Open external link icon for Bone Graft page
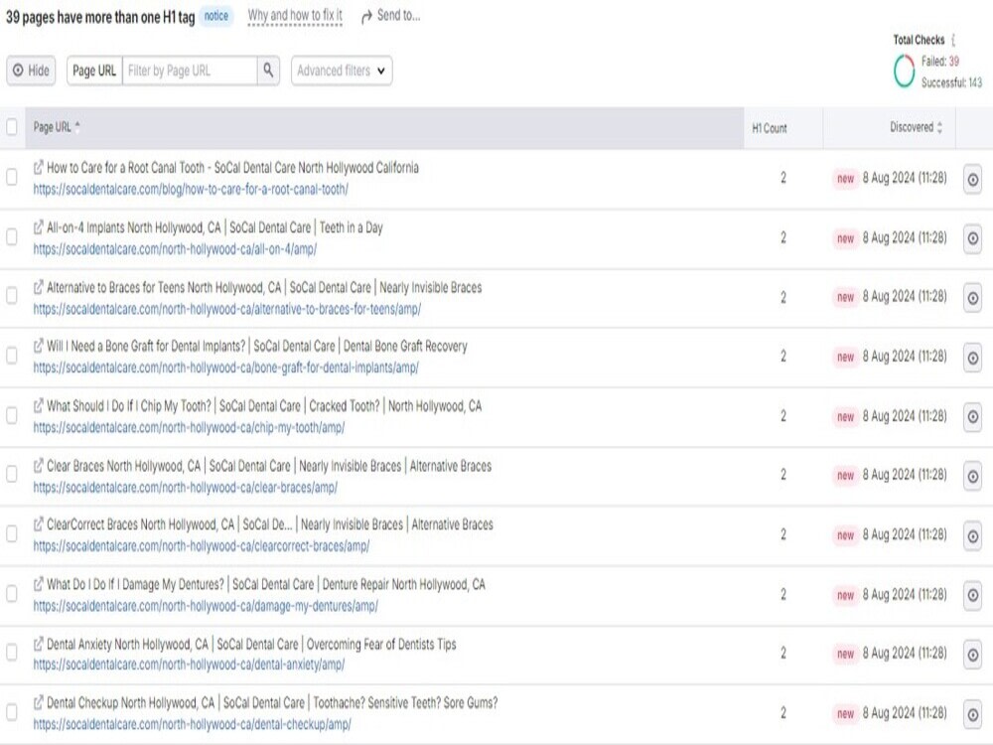993x745 pixels. click(39, 347)
